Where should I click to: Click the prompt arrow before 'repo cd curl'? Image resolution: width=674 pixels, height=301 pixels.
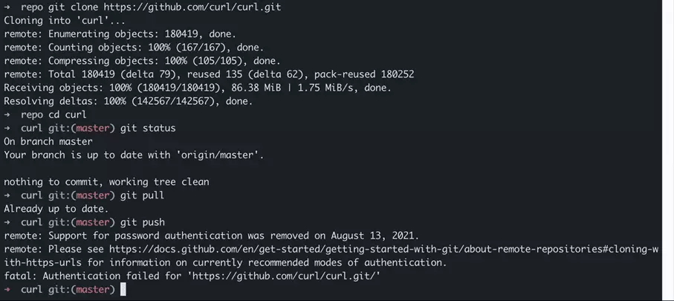pyautogui.click(x=7, y=114)
